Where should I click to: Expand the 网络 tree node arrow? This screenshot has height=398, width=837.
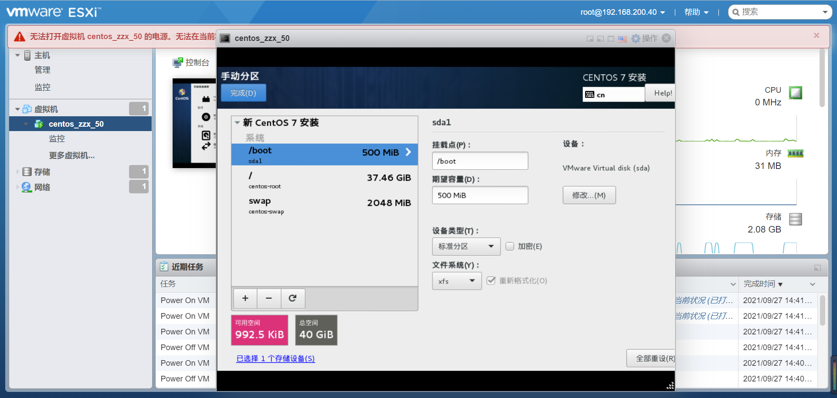click(x=17, y=187)
